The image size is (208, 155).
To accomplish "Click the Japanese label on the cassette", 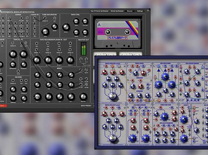I will [118, 38].
